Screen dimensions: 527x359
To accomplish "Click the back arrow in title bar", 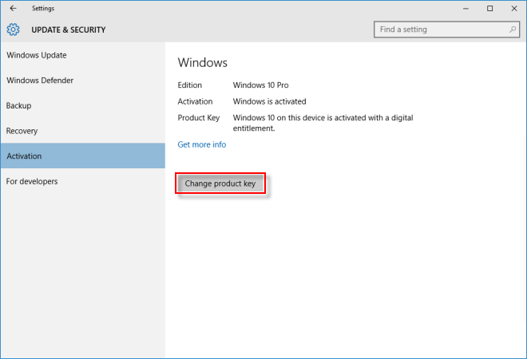I will click(13, 8).
